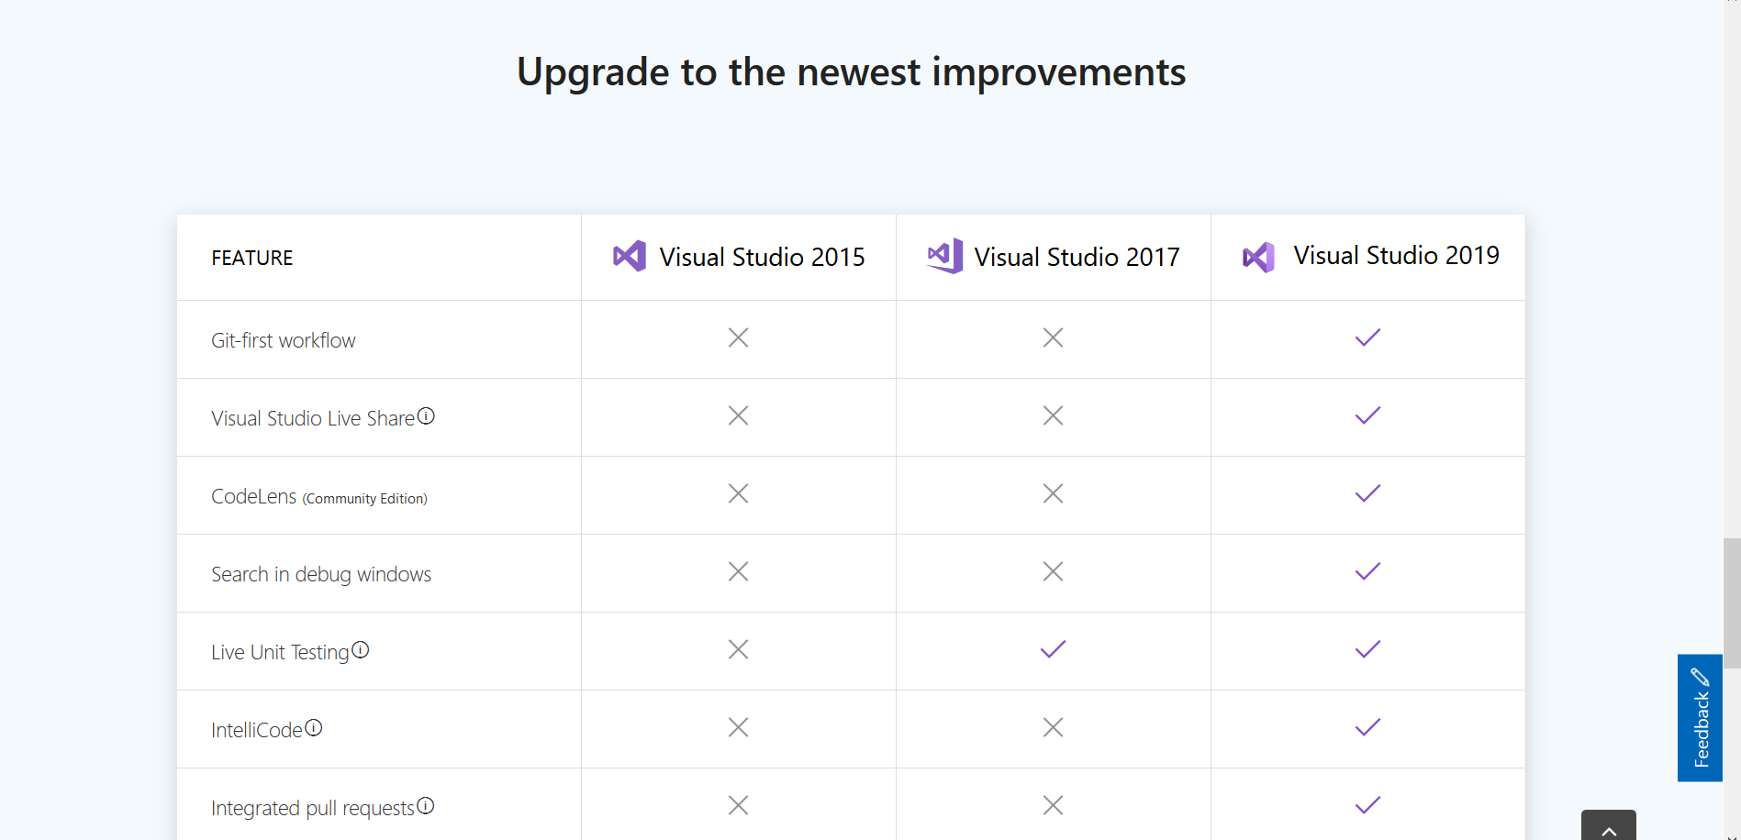Click the checkmark for Git-first workflow in 2019
The width and height of the screenshot is (1741, 840).
[x=1367, y=337]
